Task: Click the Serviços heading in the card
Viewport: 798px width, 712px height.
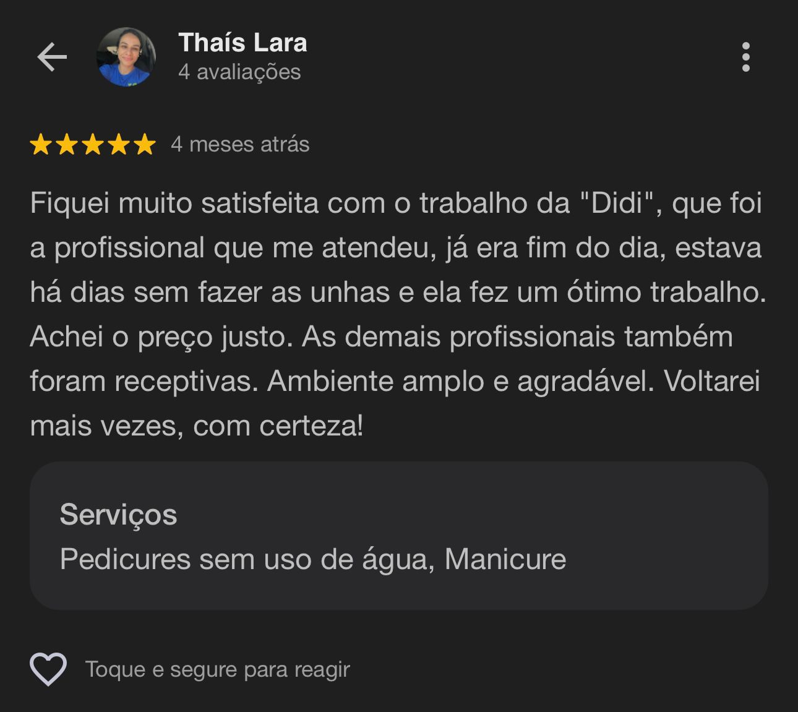Action: coord(118,515)
